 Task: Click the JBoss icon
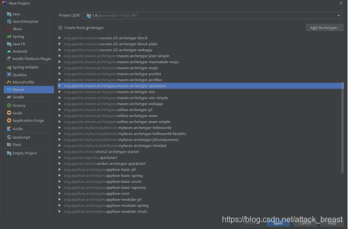click(9, 29)
